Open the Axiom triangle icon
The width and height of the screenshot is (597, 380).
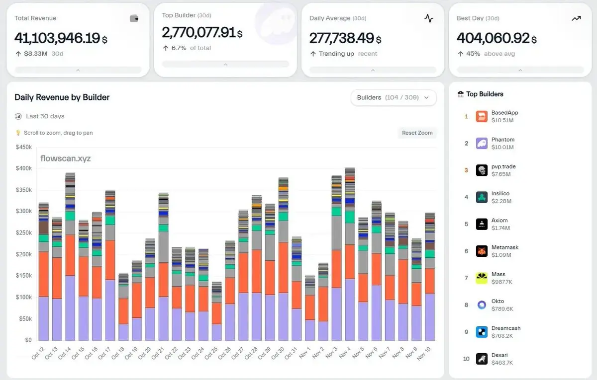pyautogui.click(x=482, y=224)
